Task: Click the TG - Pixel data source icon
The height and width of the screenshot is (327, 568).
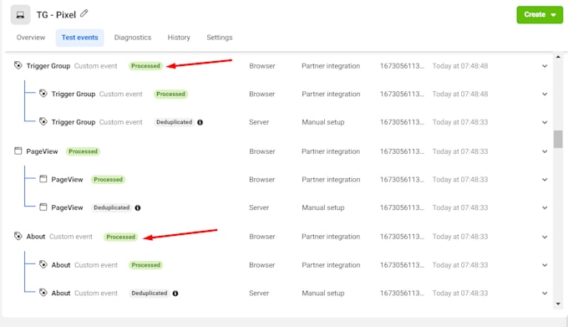Action: (20, 15)
